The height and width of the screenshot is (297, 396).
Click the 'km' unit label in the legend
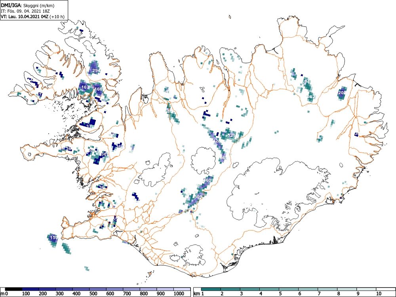pyautogui.click(x=197, y=294)
